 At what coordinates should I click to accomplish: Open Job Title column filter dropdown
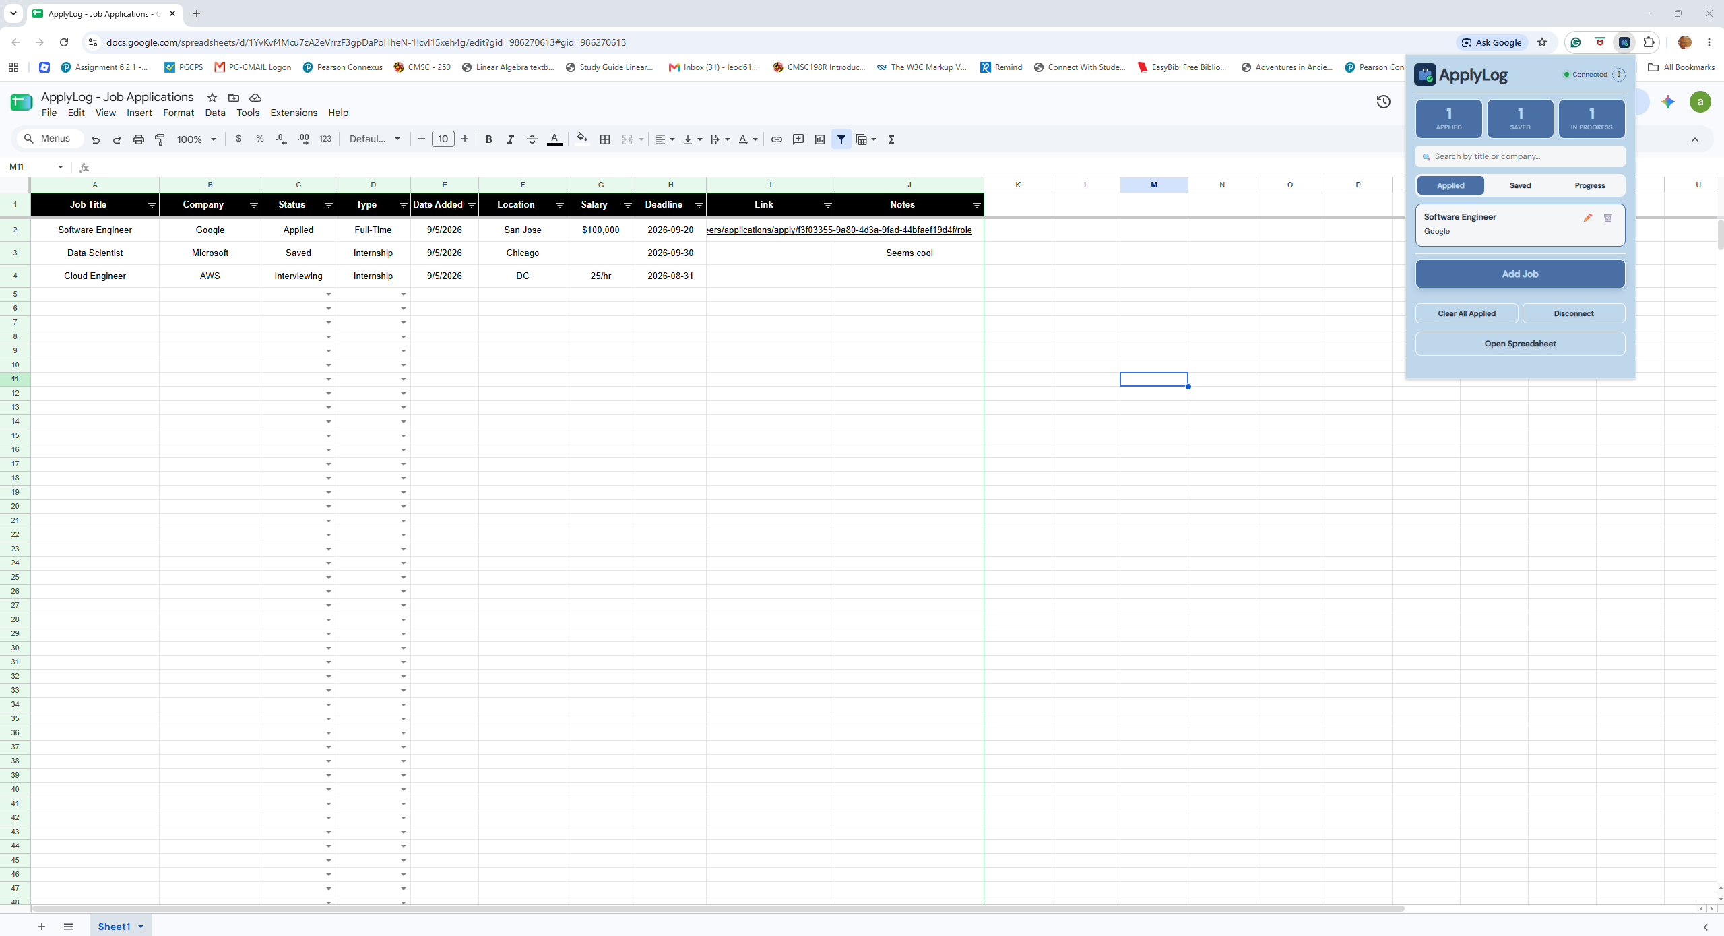tap(152, 205)
